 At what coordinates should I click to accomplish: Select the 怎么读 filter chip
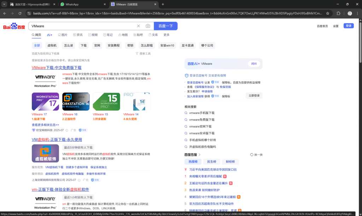[x=69, y=46]
